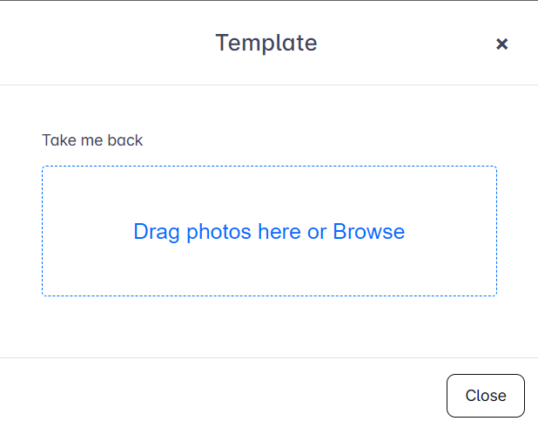The height and width of the screenshot is (428, 538).
Task: Dismiss the Template dialog with the X
Action: point(501,44)
